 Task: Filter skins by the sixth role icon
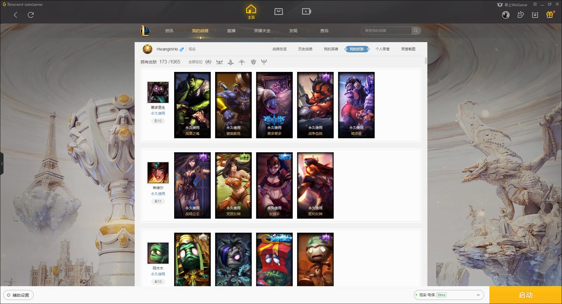pos(264,62)
